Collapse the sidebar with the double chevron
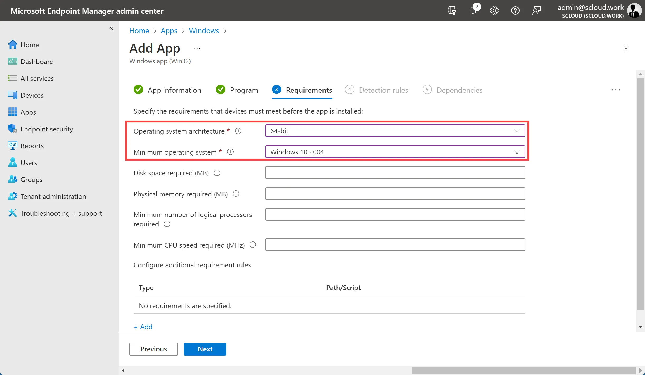This screenshot has height=375, width=645. [x=111, y=28]
